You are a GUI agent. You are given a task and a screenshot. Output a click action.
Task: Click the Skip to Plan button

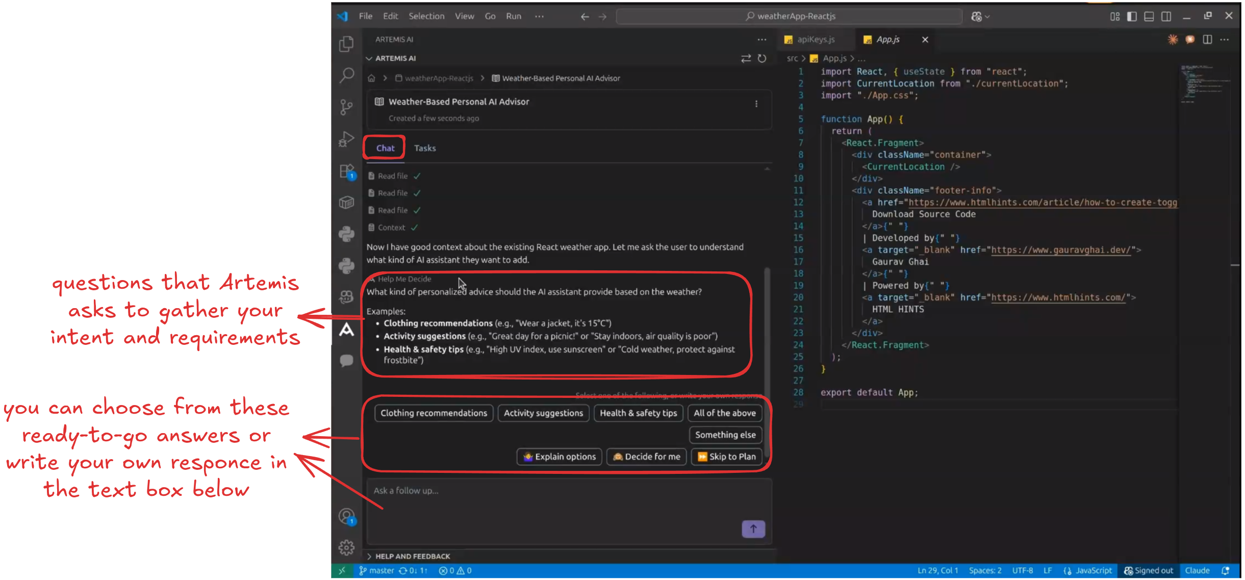point(727,457)
